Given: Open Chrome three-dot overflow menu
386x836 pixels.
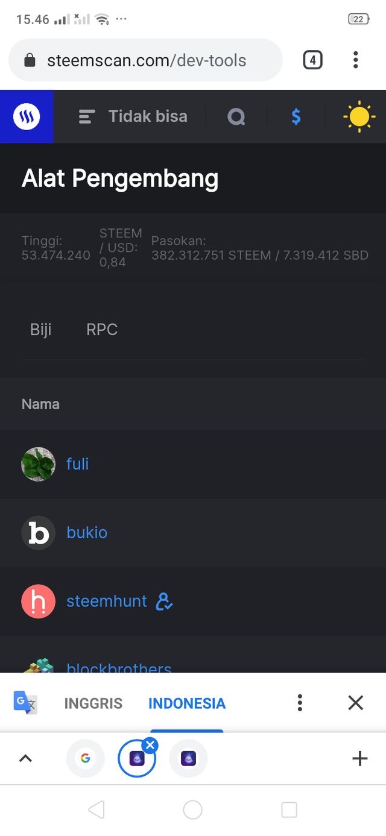Looking at the screenshot, I should point(356,60).
